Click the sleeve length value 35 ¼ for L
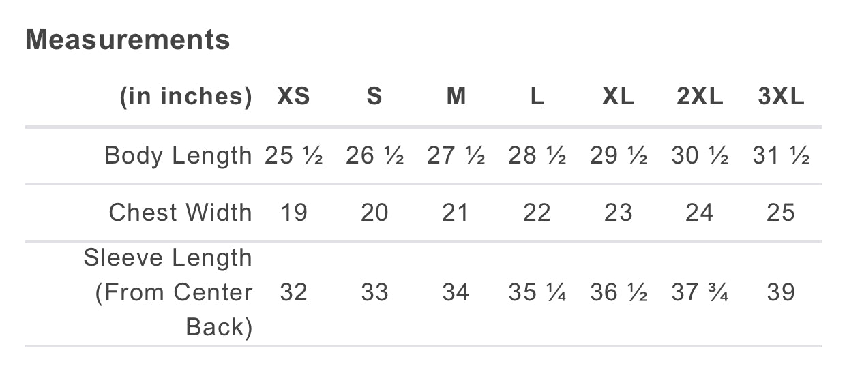The image size is (847, 372). click(537, 292)
